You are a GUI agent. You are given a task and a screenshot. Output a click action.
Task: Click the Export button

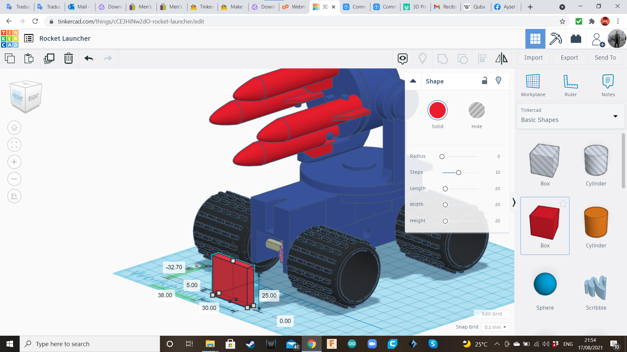[x=569, y=58]
